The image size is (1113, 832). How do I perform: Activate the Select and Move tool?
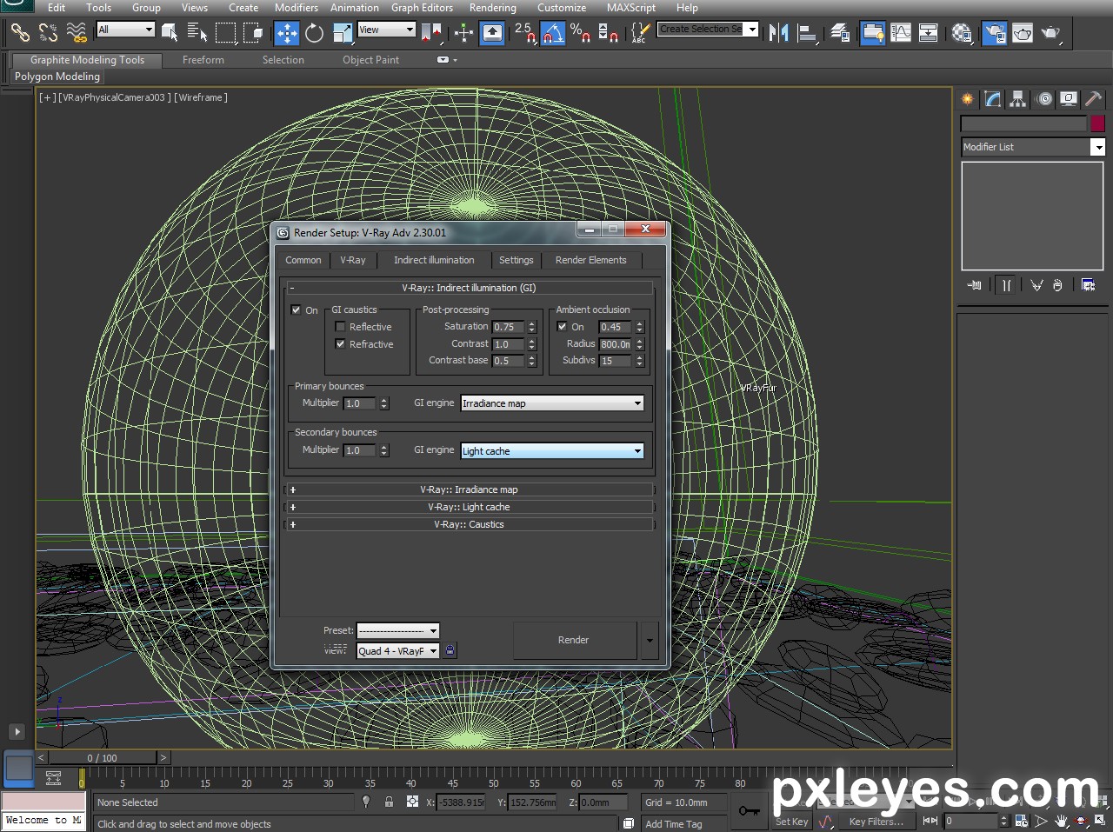click(286, 33)
